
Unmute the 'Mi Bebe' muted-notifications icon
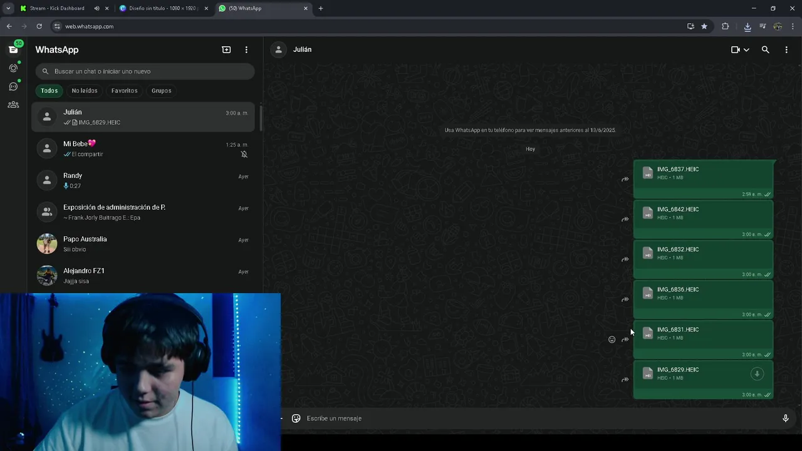[x=244, y=154]
